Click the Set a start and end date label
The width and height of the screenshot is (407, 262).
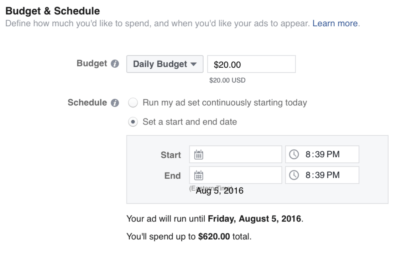pyautogui.click(x=190, y=122)
